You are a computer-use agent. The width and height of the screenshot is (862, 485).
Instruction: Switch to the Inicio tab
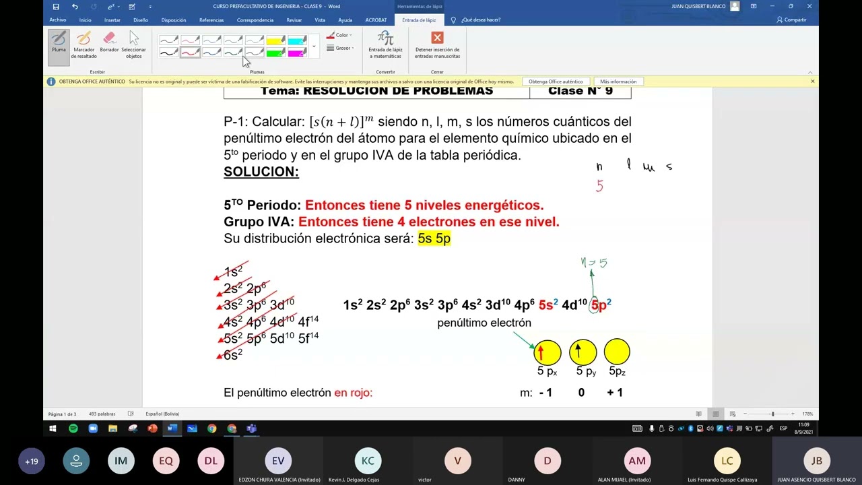click(x=85, y=20)
